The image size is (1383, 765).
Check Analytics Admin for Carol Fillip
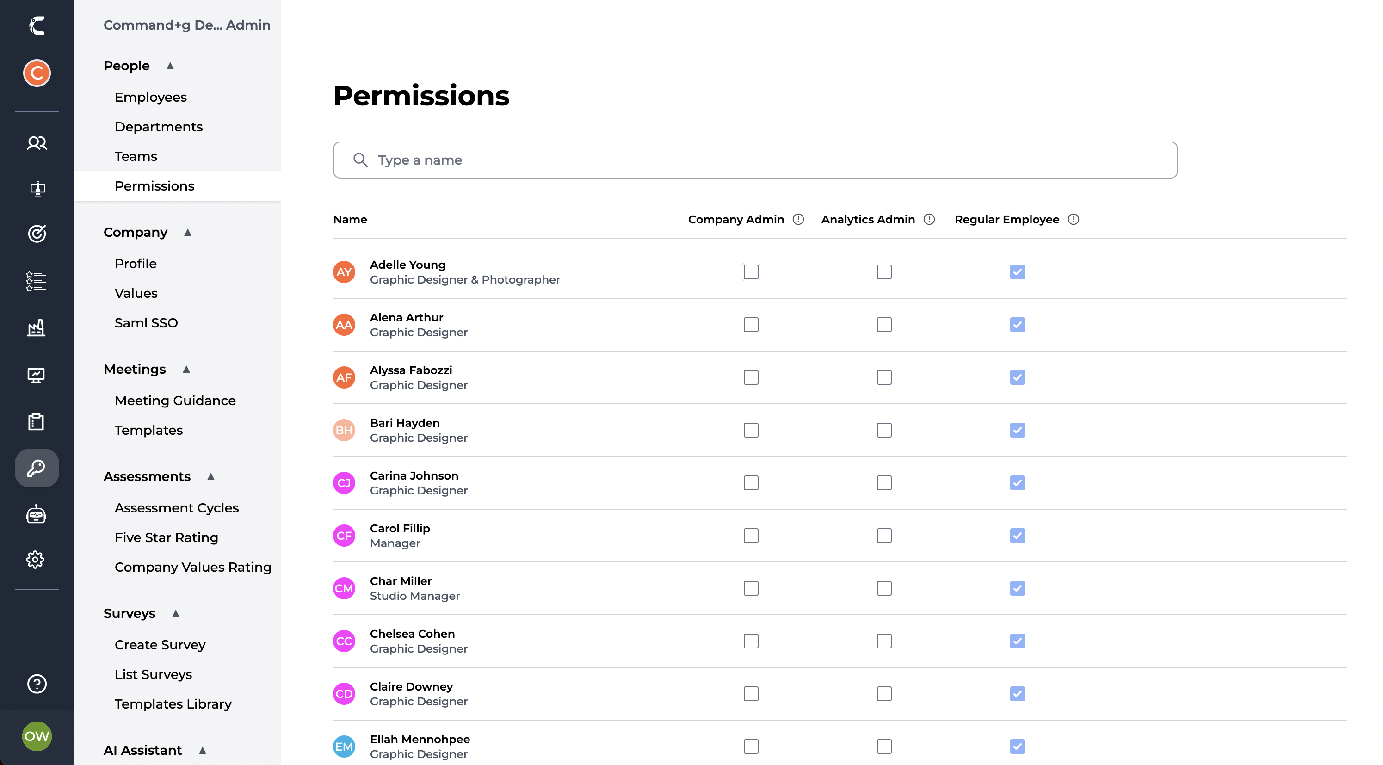(x=884, y=536)
